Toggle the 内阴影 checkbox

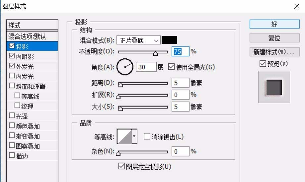[x=12, y=56]
